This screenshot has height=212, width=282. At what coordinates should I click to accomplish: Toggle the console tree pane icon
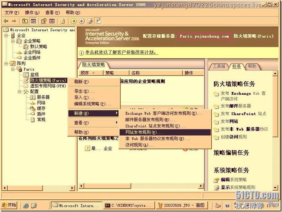(33, 21)
